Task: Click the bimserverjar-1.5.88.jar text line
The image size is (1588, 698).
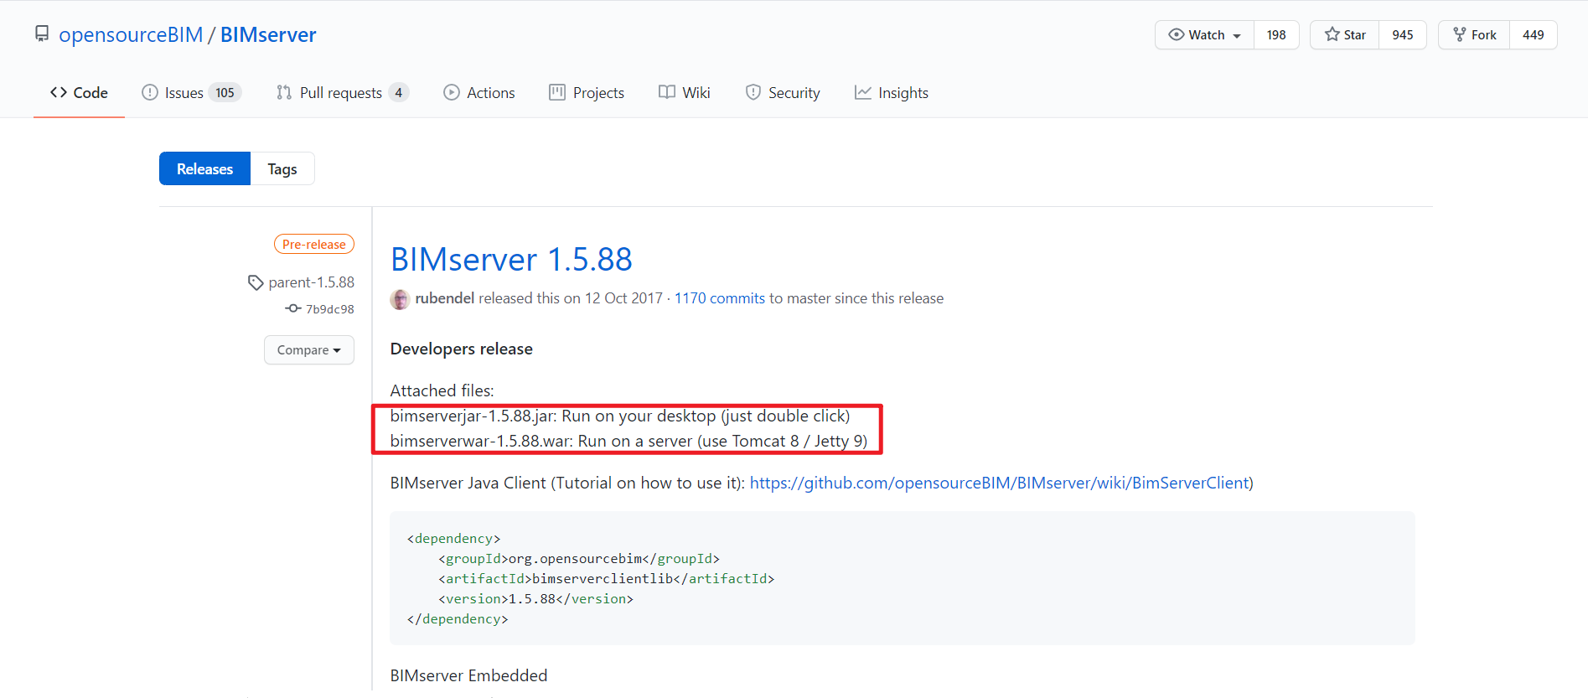Action: (x=620, y=416)
